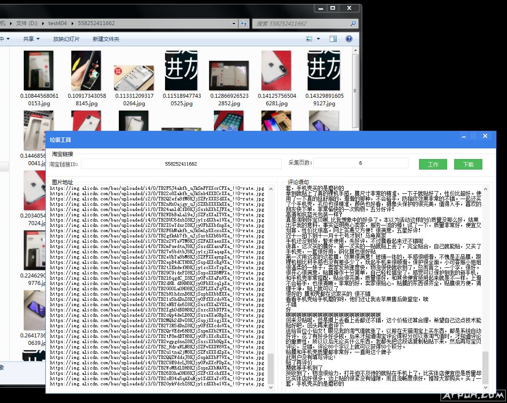Toggle the preview pane icon

pos(333,39)
